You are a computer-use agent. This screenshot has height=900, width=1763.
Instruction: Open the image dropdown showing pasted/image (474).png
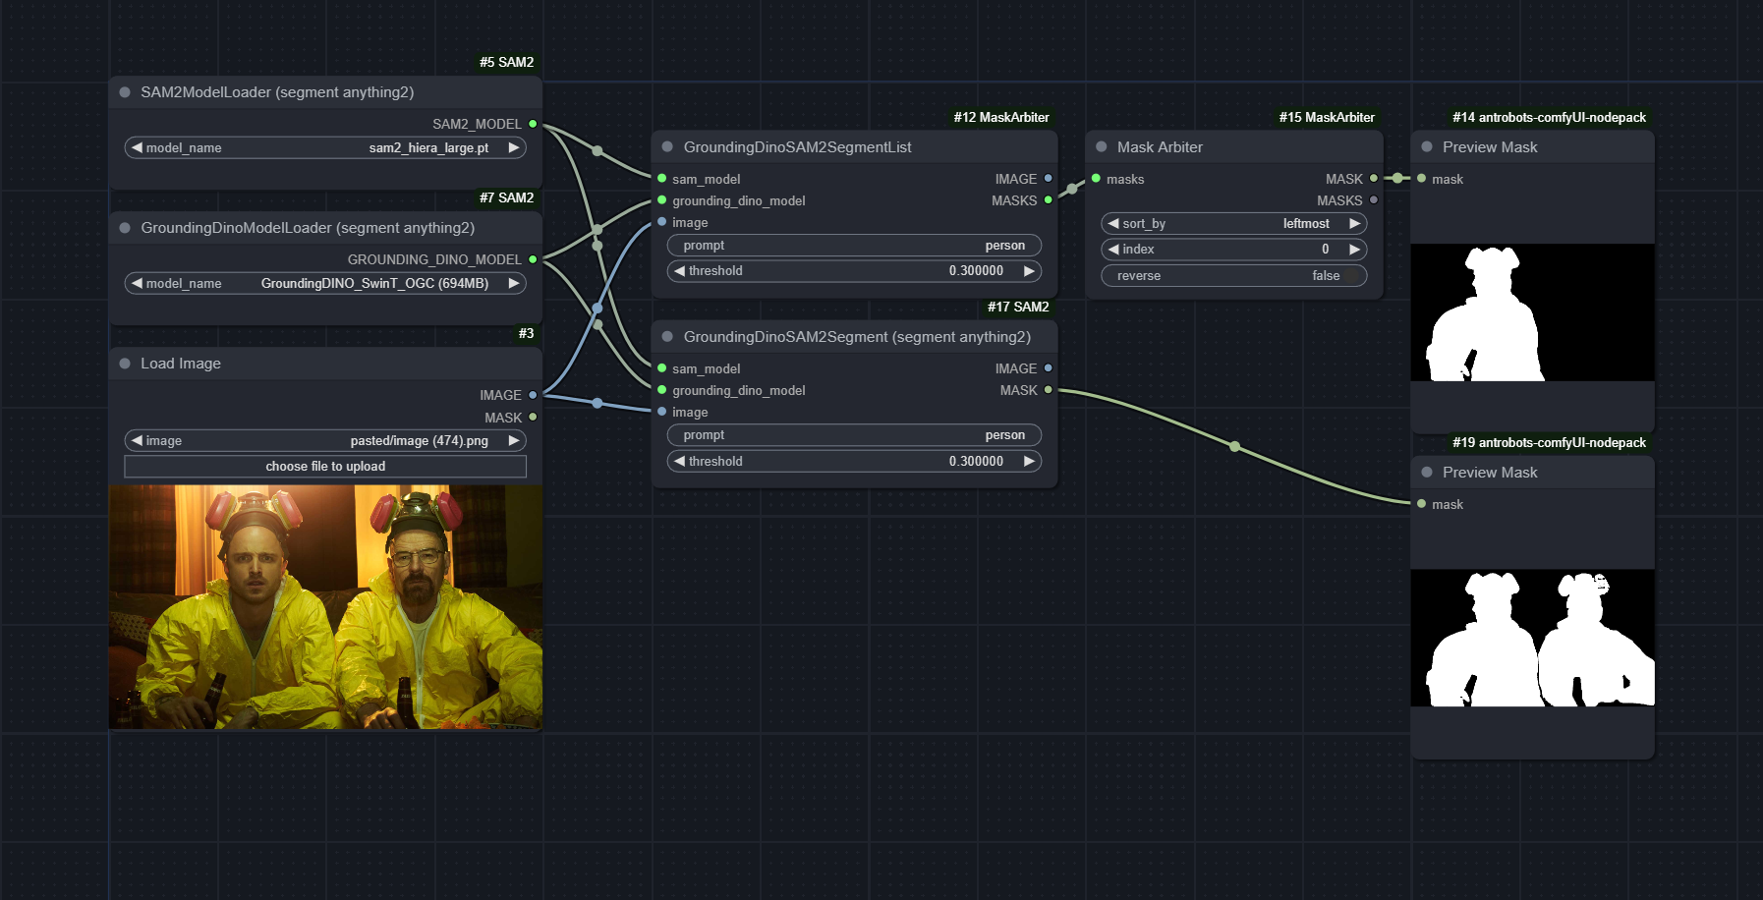click(x=325, y=440)
